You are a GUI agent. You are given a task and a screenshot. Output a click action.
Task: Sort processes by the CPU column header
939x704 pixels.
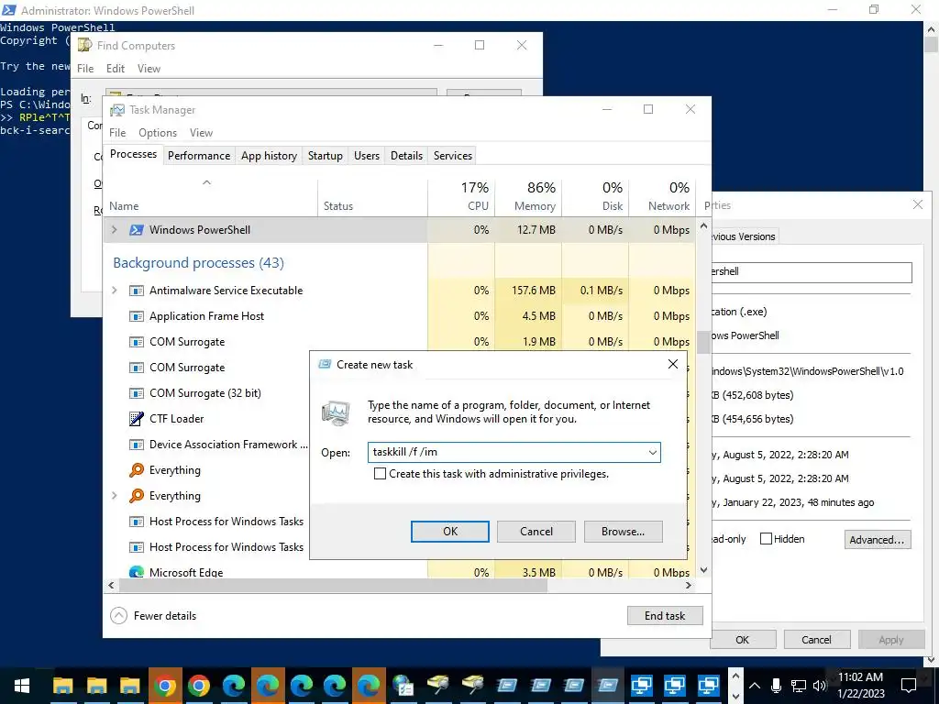coord(461,196)
